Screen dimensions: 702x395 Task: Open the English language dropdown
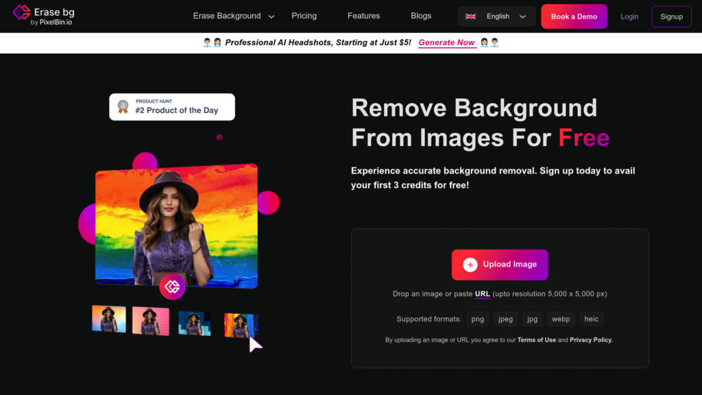tap(497, 16)
